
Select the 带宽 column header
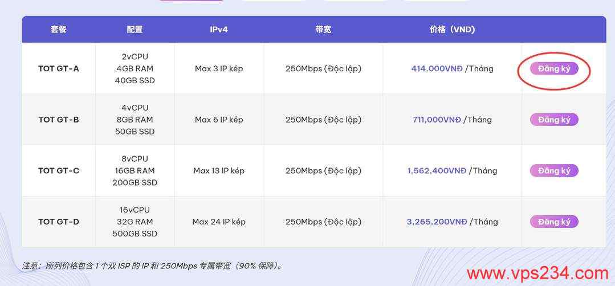(323, 29)
